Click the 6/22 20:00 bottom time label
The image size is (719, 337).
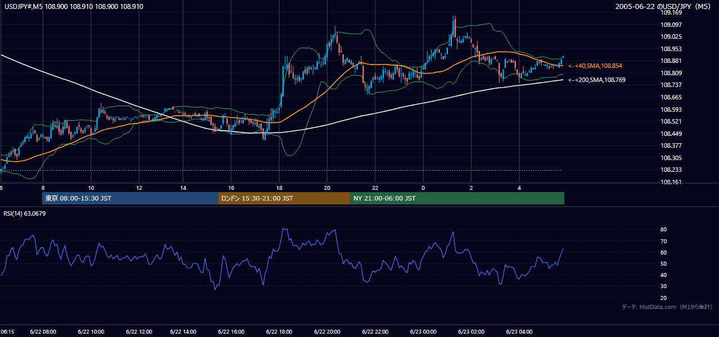[x=326, y=331]
